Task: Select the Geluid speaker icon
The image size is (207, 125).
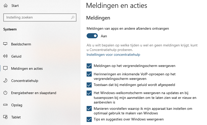Action: 5,56
